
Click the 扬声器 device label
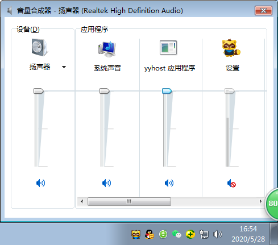40,67
